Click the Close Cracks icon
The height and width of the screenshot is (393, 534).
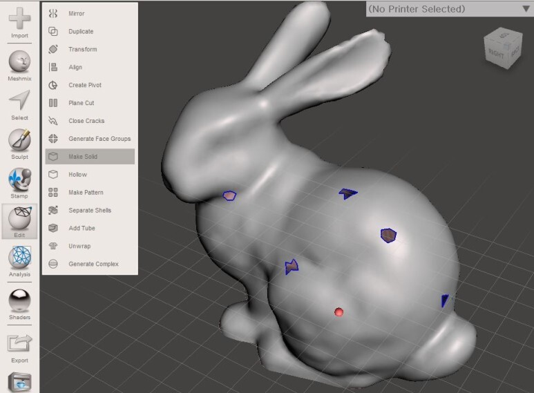53,121
